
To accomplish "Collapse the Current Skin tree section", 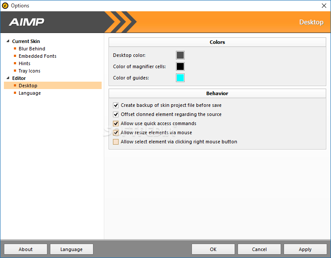I will 8,41.
